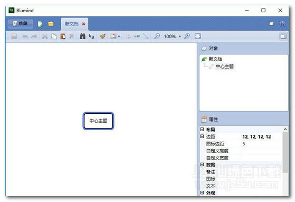Edit the 图标边距 value 5
The width and height of the screenshot is (295, 202).
click(x=262, y=144)
